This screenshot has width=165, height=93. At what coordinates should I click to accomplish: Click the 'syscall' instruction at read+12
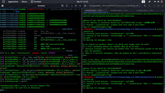click(37, 36)
